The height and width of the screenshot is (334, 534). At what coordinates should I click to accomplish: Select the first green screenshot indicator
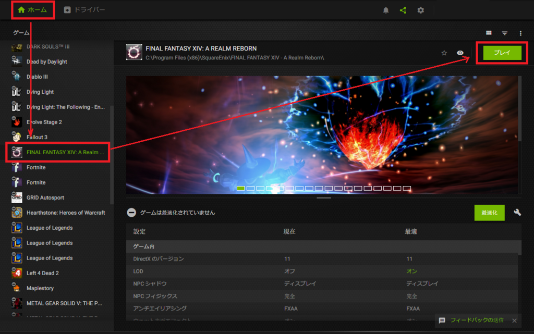point(241,188)
